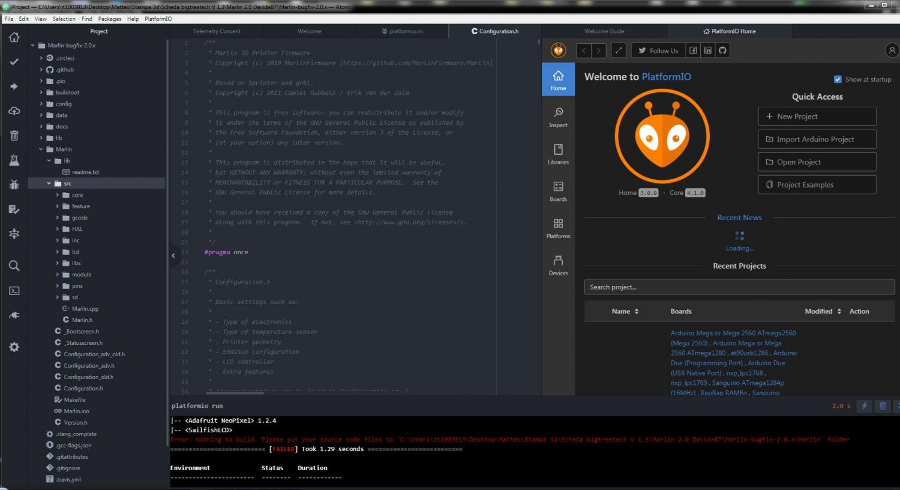Collapse the Marlin-bugfix-2.0.x root folder
The height and width of the screenshot is (490, 900).
33,46
